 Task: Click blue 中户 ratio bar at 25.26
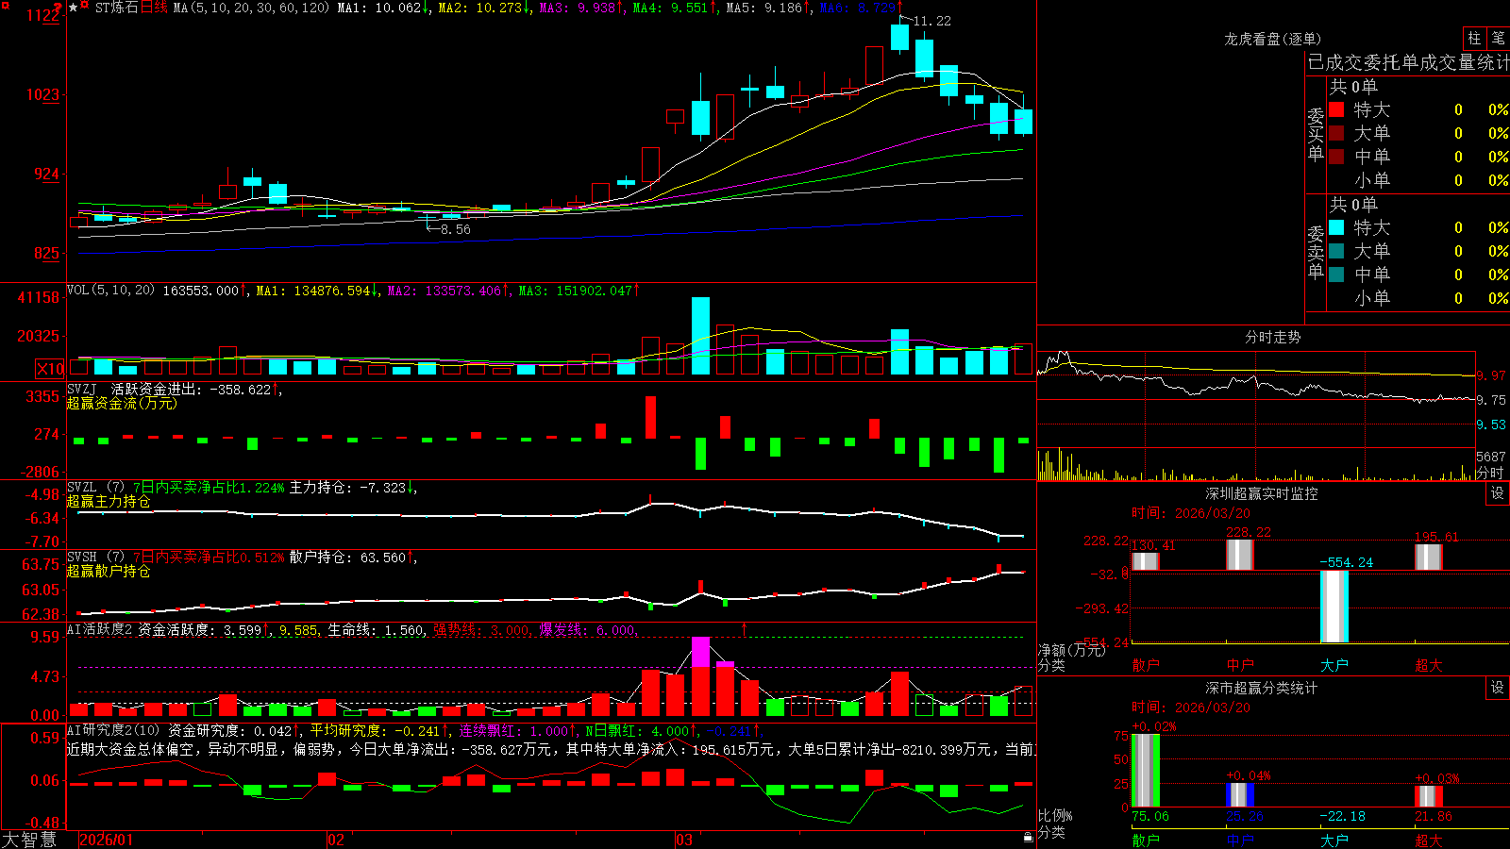tap(1240, 795)
